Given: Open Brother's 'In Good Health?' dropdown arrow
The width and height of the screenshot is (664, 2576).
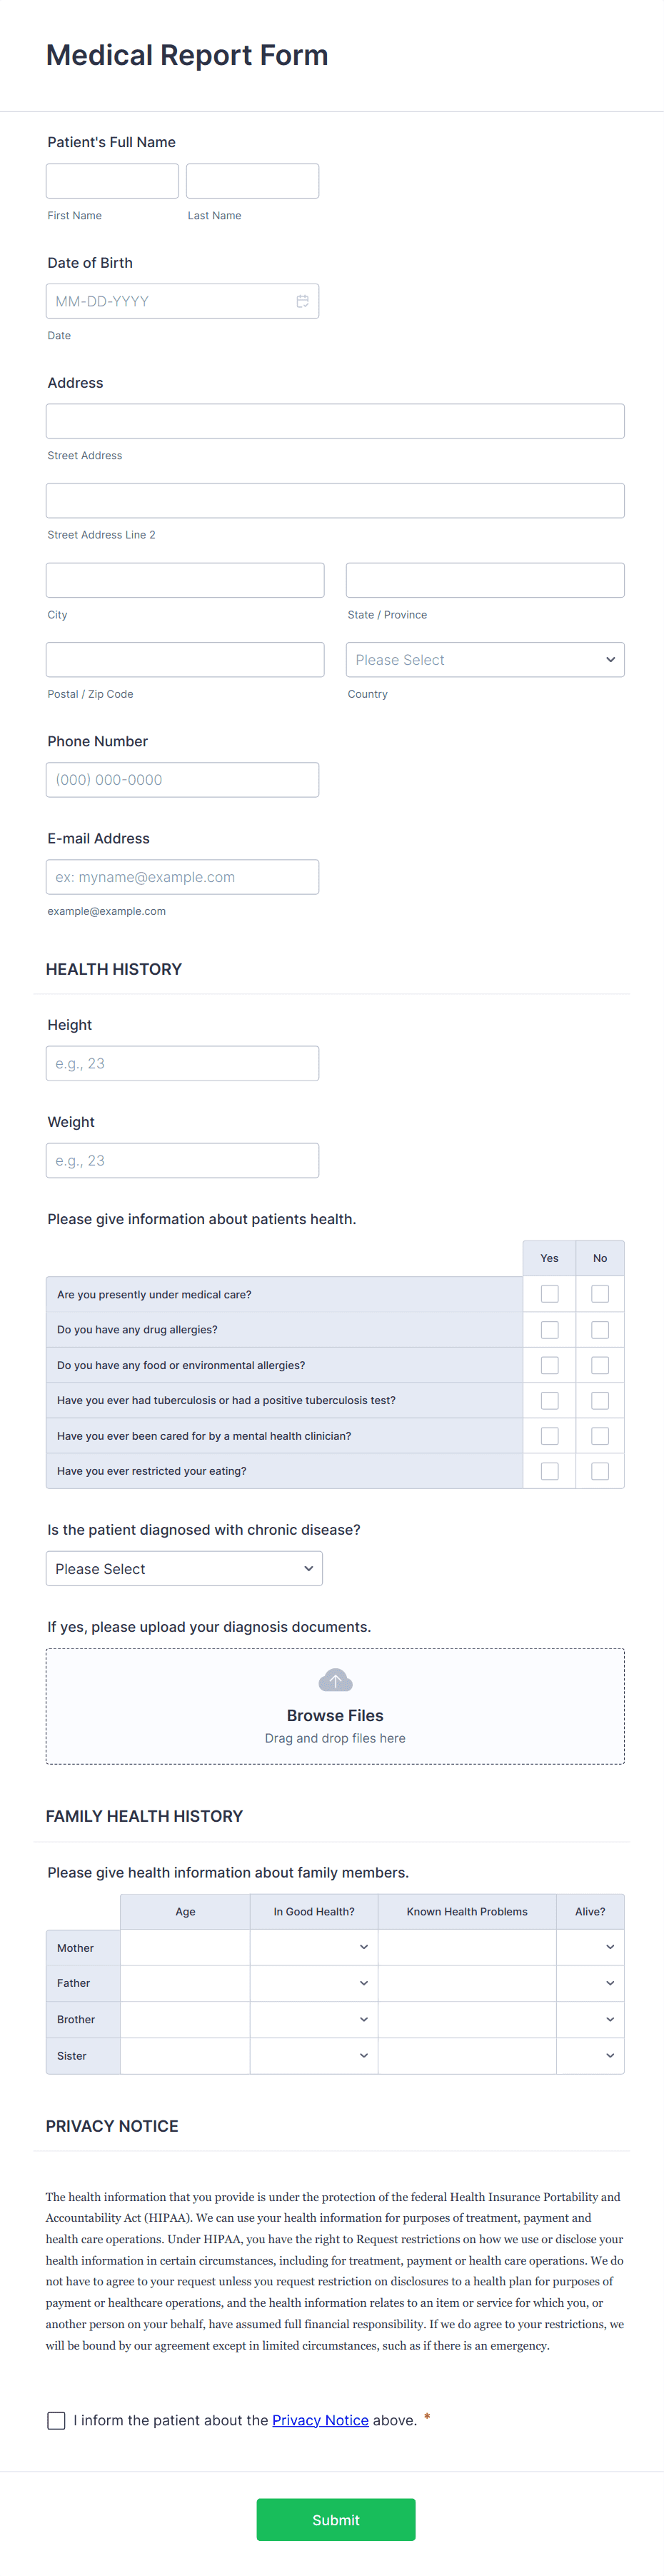Looking at the screenshot, I should 364,2019.
